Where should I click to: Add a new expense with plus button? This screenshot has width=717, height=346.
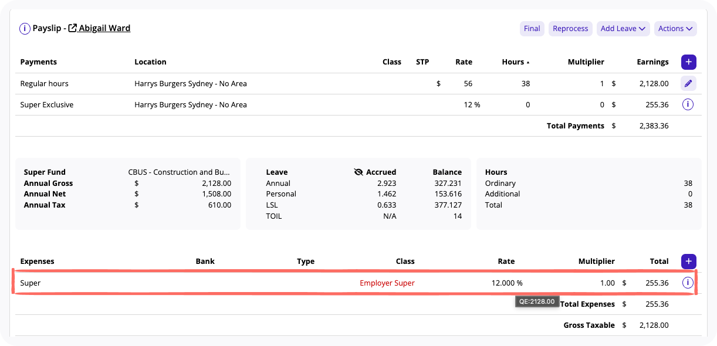coord(688,261)
